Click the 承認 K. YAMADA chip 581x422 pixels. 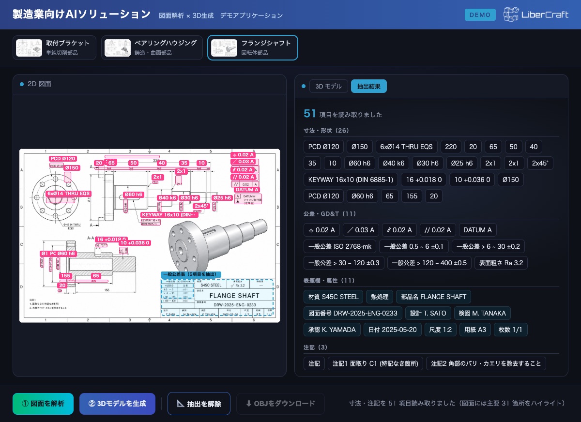coord(332,330)
